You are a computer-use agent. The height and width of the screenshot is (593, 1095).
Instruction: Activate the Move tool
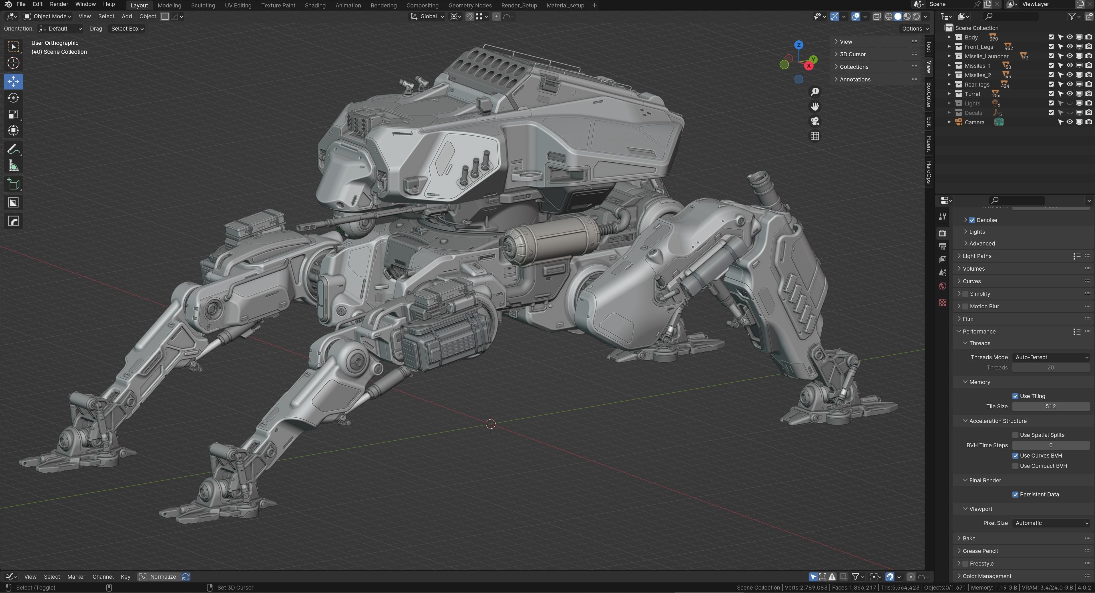tap(13, 81)
